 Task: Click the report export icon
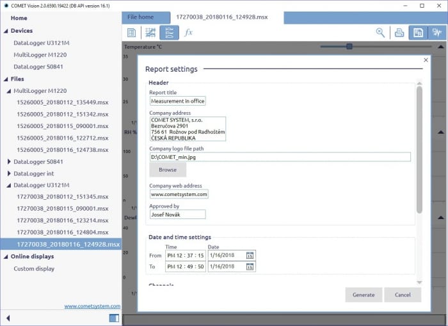pos(417,33)
